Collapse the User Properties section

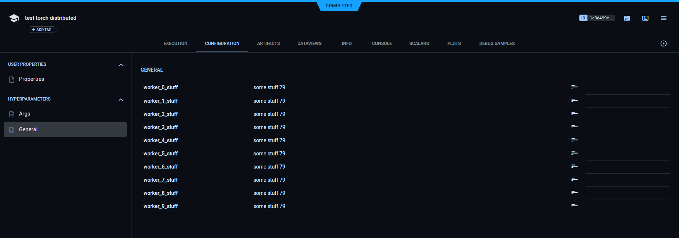tap(121, 65)
